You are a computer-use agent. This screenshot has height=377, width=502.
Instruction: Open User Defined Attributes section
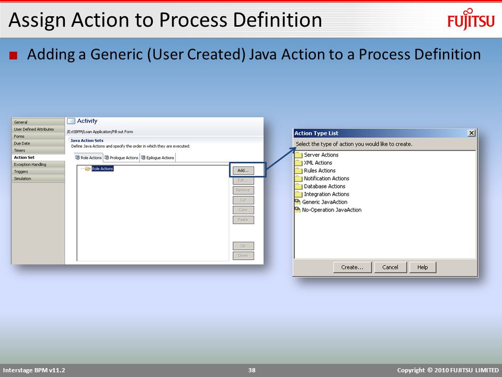click(x=38, y=129)
